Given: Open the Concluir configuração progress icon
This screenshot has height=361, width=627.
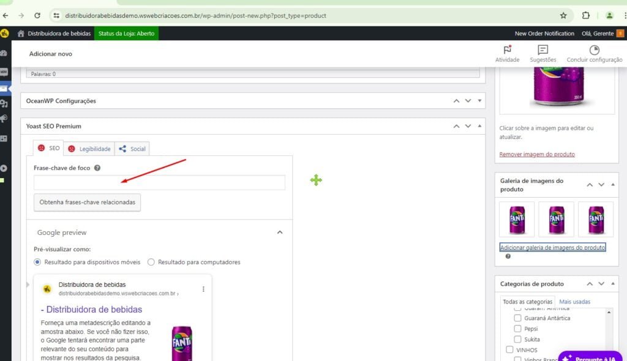Looking at the screenshot, I should (x=594, y=50).
